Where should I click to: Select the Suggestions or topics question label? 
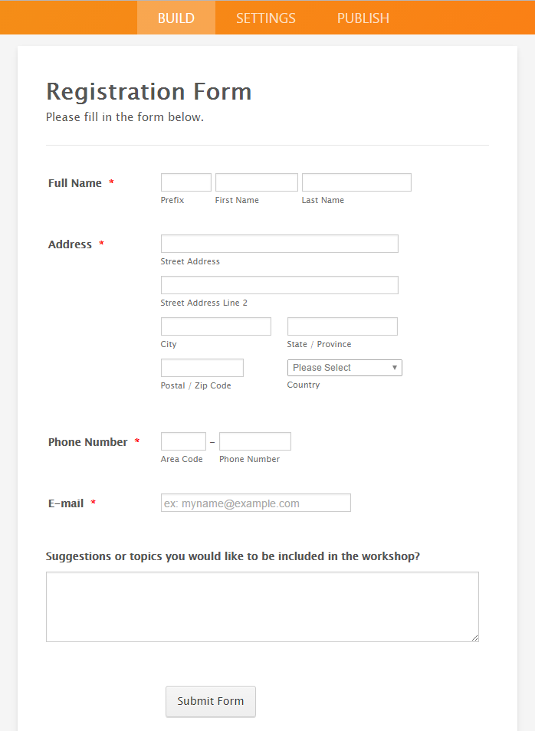[x=232, y=556]
